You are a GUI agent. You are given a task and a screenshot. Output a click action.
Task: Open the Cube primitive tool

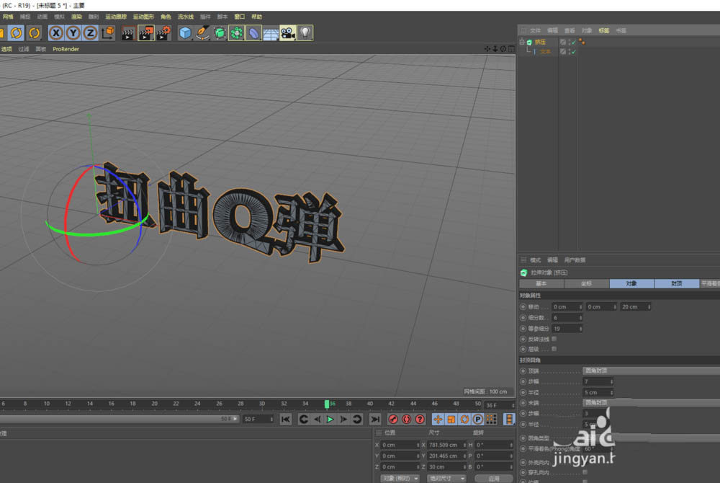pyautogui.click(x=186, y=32)
